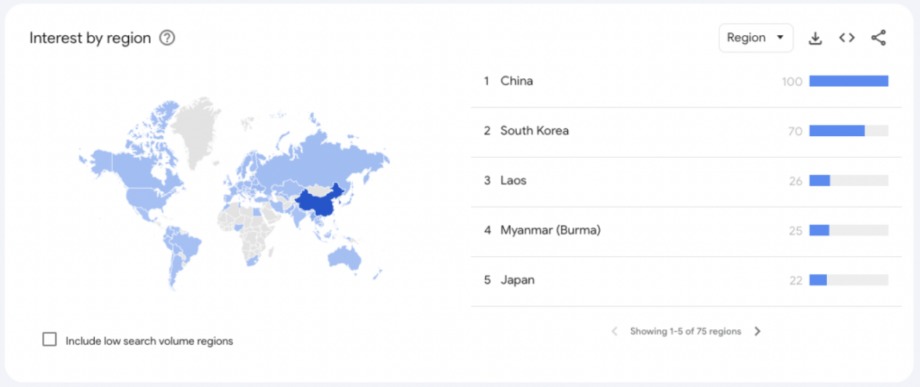This screenshot has height=387, width=920.
Task: Click Australia on the world map
Action: pos(344,258)
